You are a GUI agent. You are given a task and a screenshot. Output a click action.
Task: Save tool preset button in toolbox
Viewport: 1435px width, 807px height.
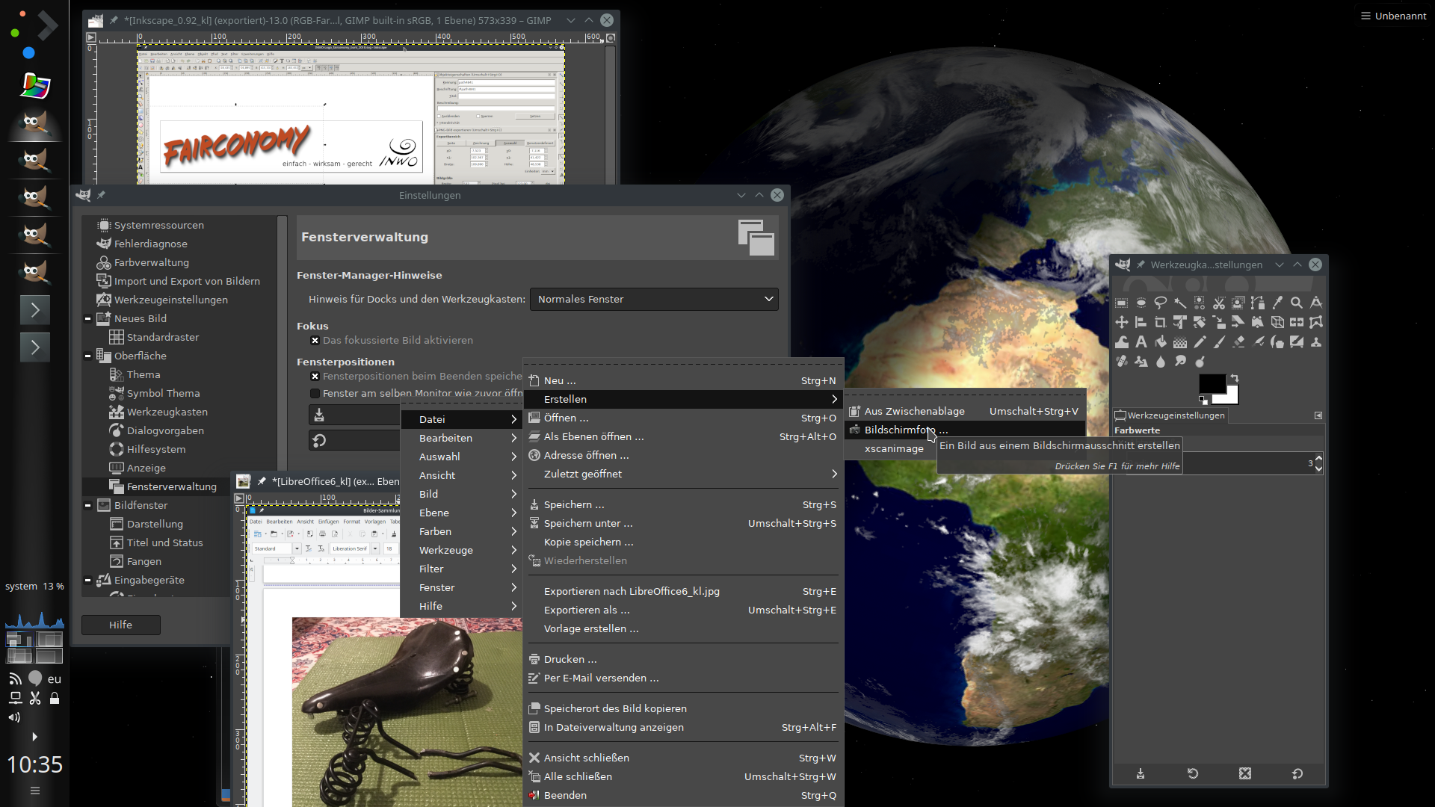(x=1141, y=774)
